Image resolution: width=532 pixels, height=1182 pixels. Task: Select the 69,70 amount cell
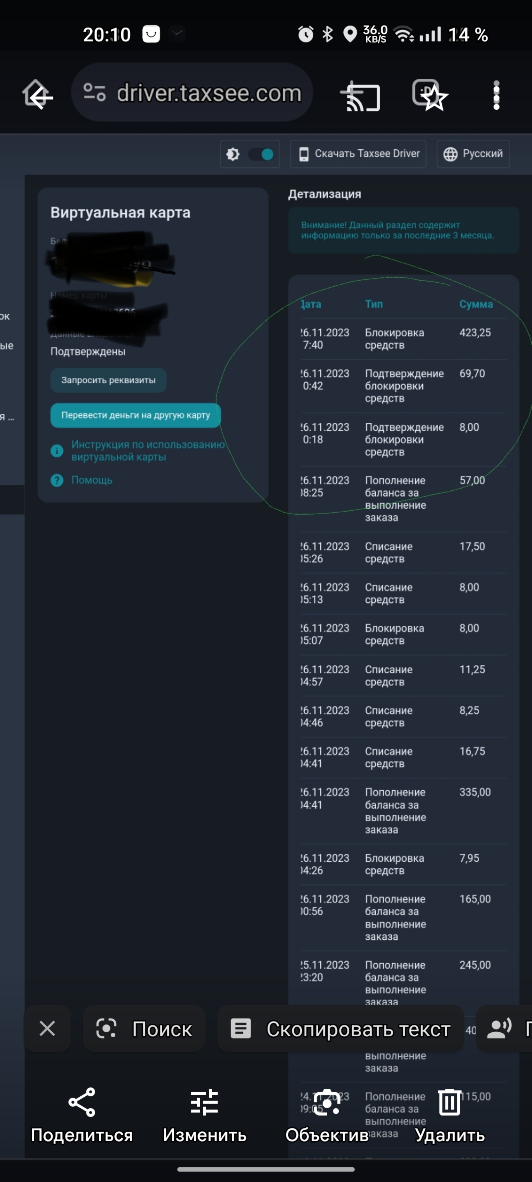pyautogui.click(x=472, y=373)
